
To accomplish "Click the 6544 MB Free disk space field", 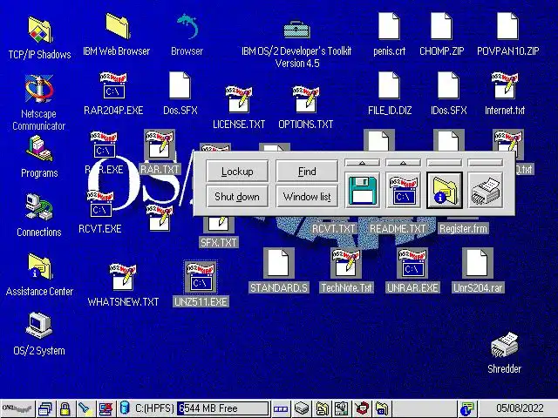I will pyautogui.click(x=223, y=408).
